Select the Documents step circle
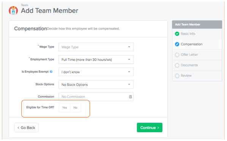Image resolution: width=227 pixels, height=141 pixels. point(177,65)
